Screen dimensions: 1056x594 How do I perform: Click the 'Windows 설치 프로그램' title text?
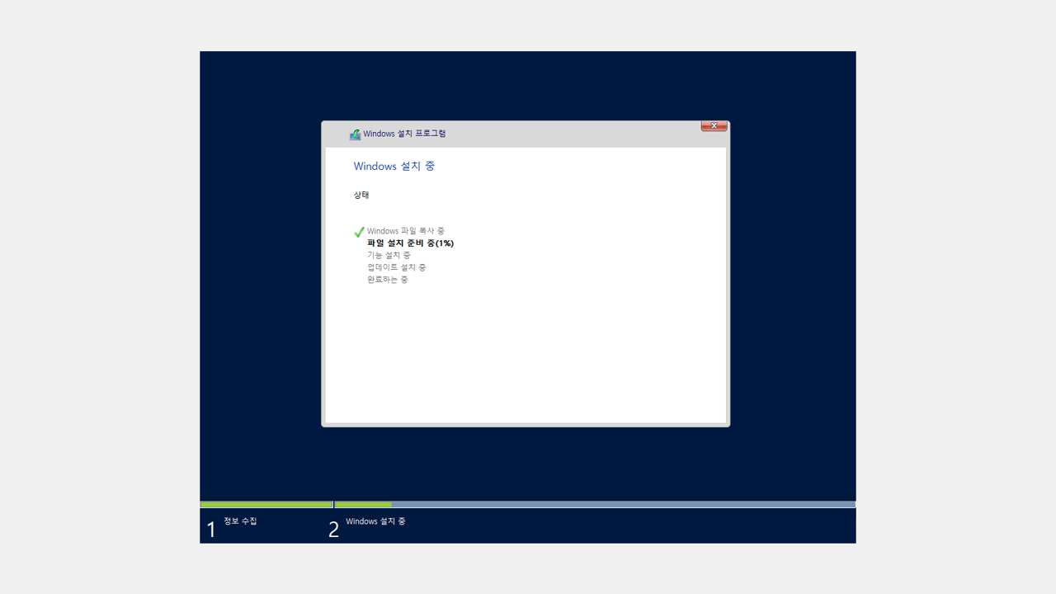[404, 134]
